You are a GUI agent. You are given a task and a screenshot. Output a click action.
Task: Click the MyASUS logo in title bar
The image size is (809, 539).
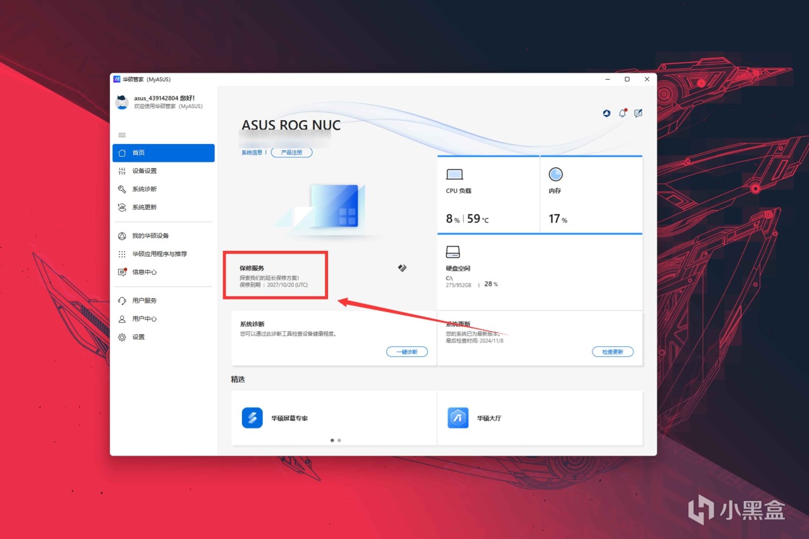pyautogui.click(x=117, y=79)
